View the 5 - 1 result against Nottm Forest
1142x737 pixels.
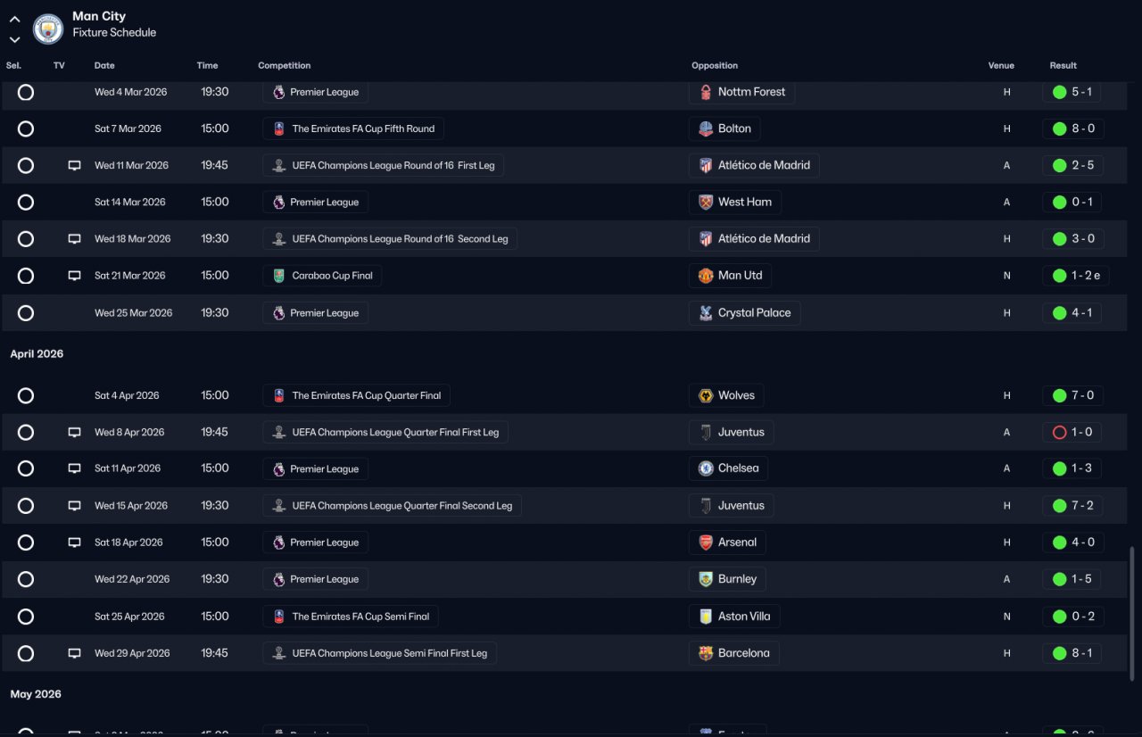pos(1072,92)
